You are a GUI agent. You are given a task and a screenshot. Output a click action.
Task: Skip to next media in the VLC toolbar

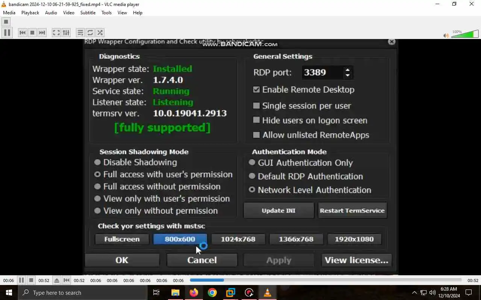point(42,33)
